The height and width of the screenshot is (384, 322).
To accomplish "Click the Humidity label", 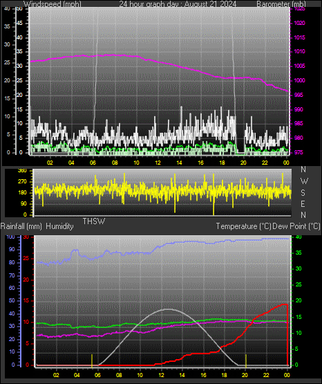I will pyautogui.click(x=59, y=226).
